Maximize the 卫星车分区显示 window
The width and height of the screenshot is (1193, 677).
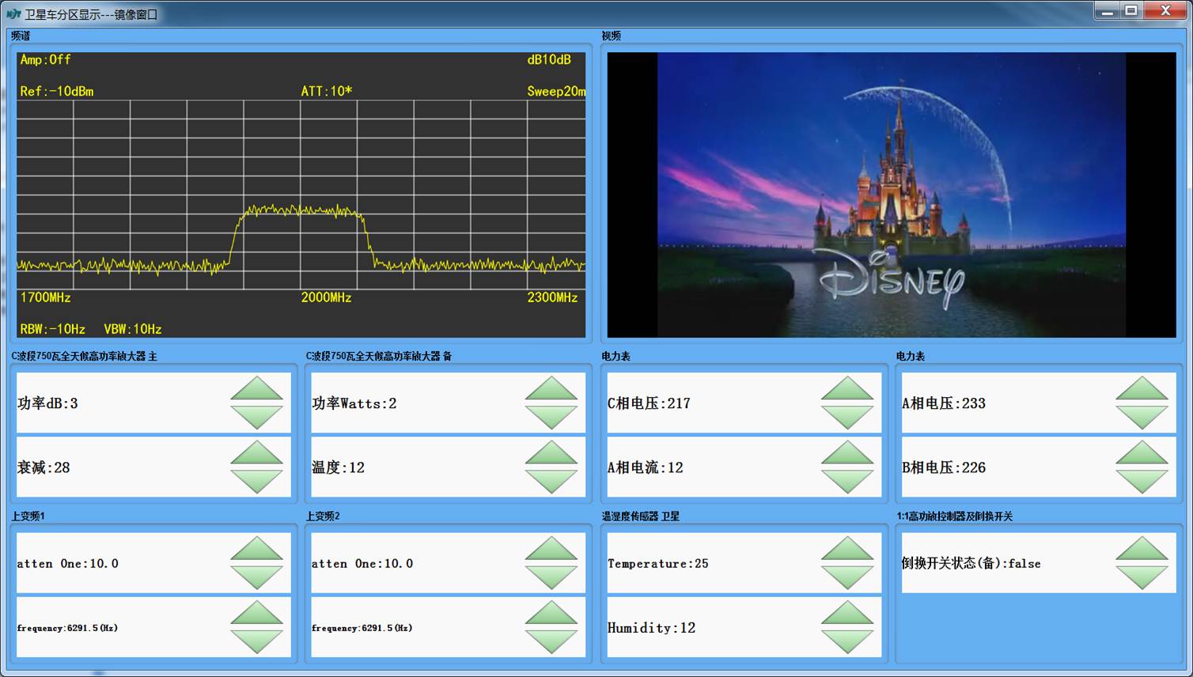1131,11
